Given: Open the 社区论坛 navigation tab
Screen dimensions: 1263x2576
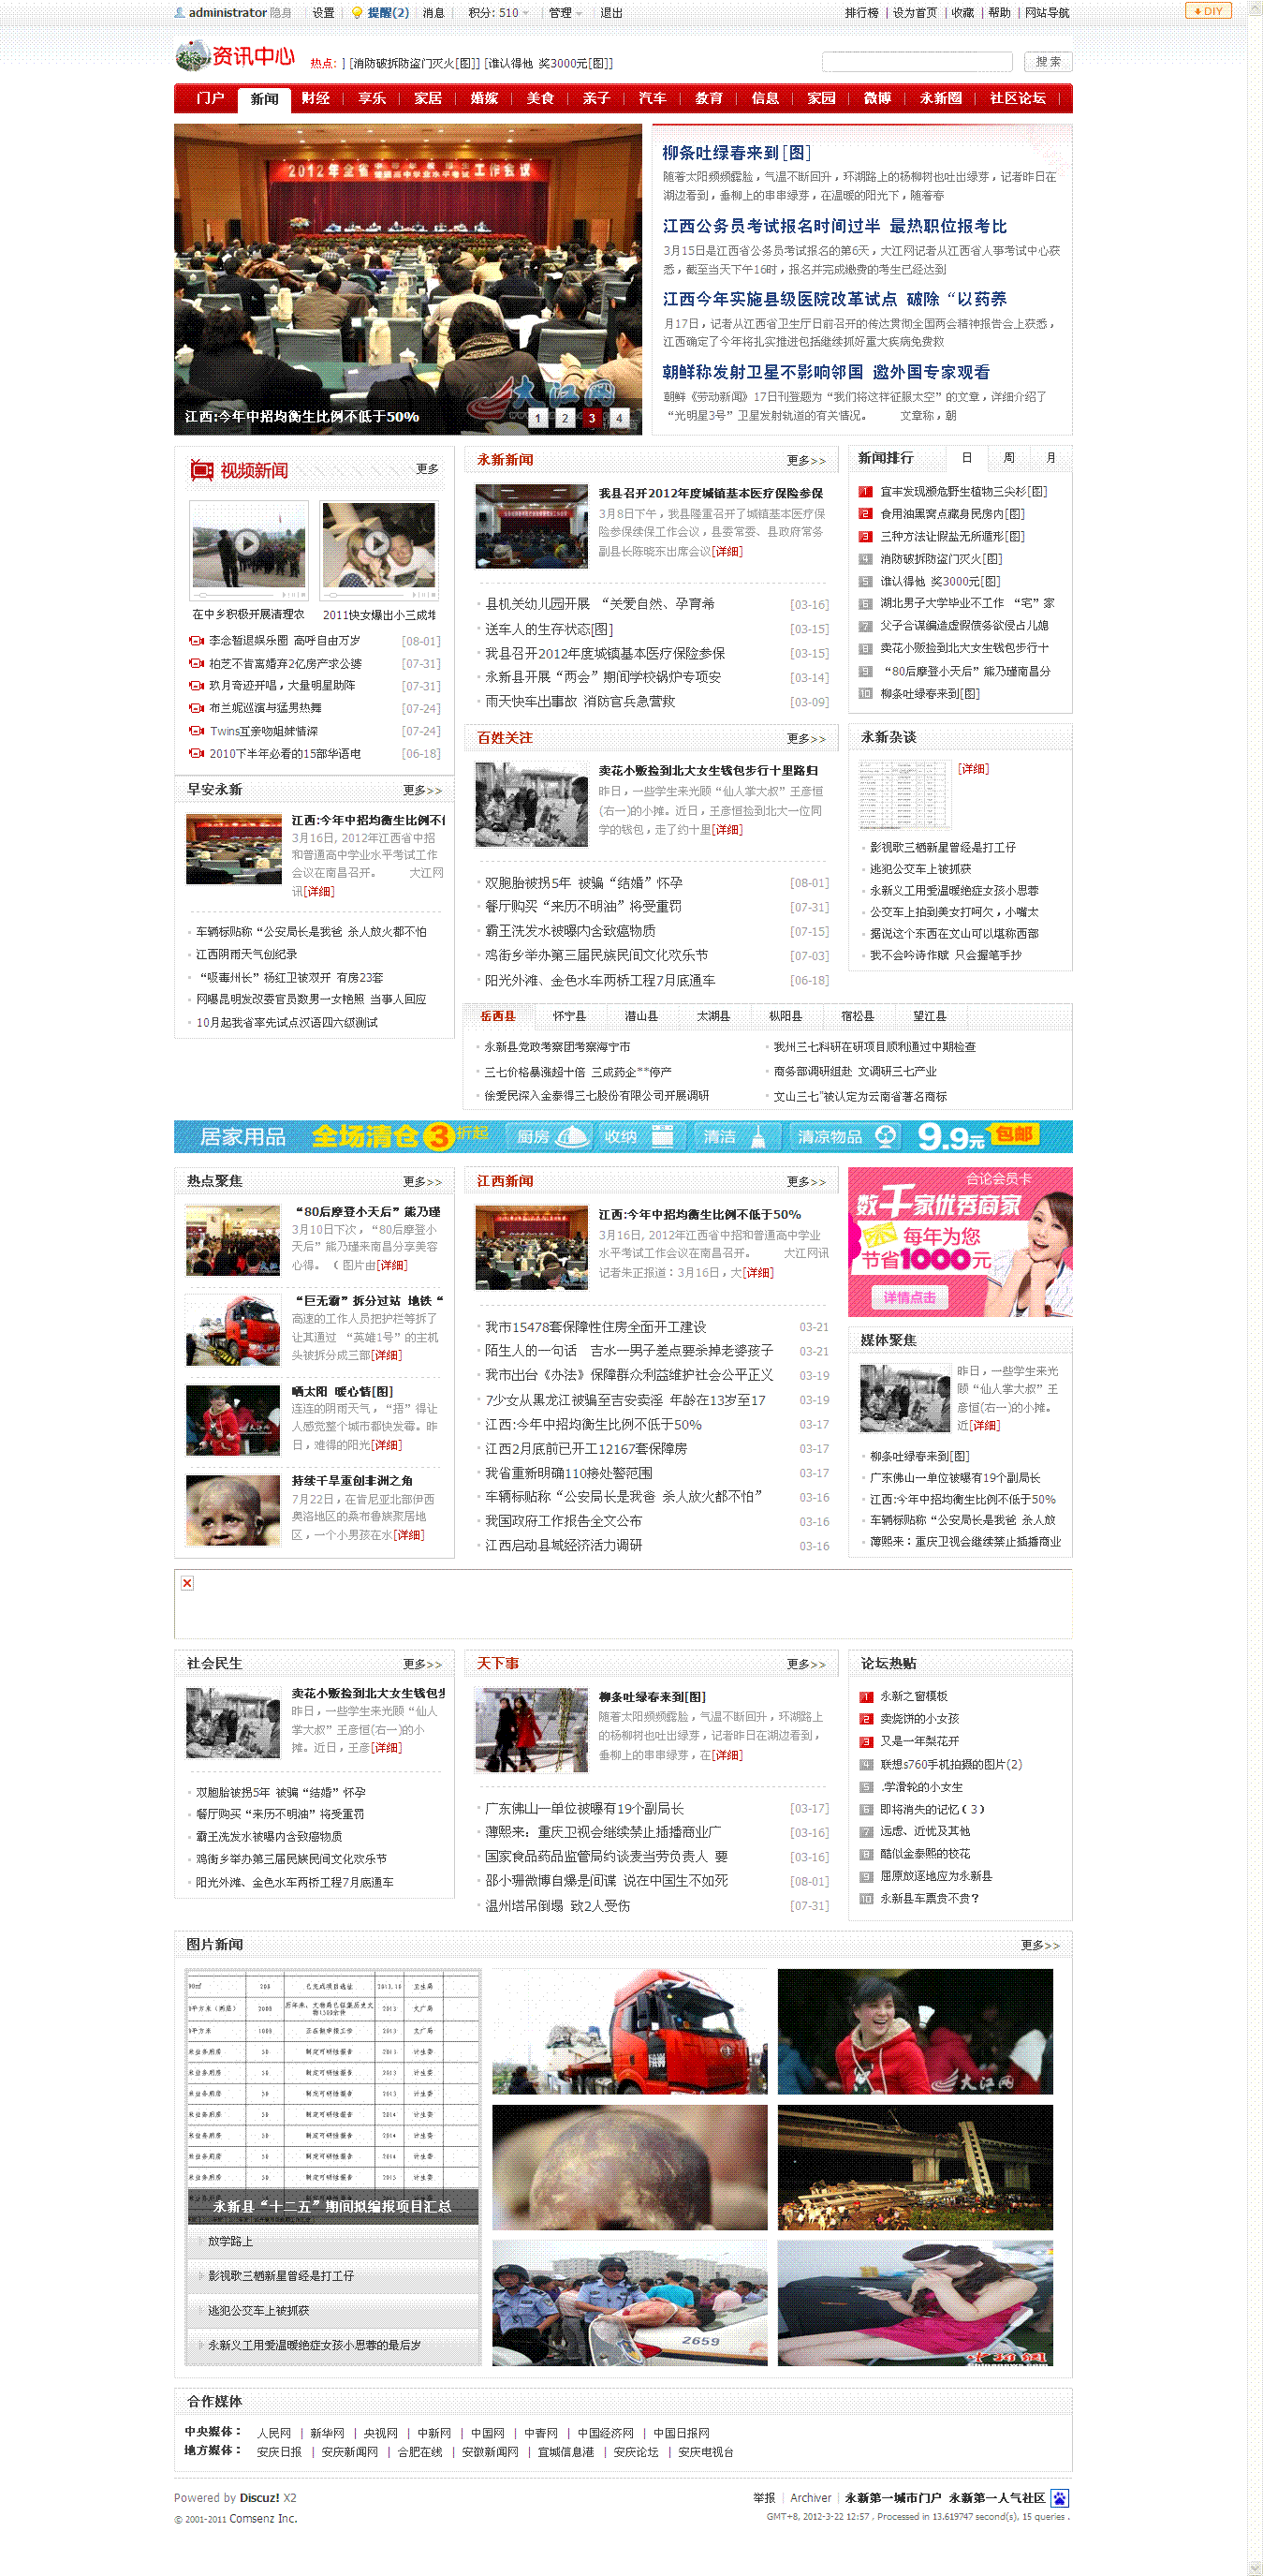Looking at the screenshot, I should pos(1017,98).
